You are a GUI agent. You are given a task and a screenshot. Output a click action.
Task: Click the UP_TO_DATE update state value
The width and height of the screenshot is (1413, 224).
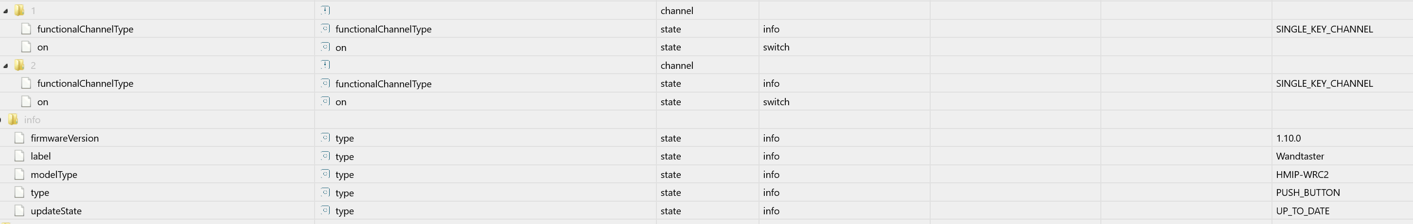[x=1302, y=211]
